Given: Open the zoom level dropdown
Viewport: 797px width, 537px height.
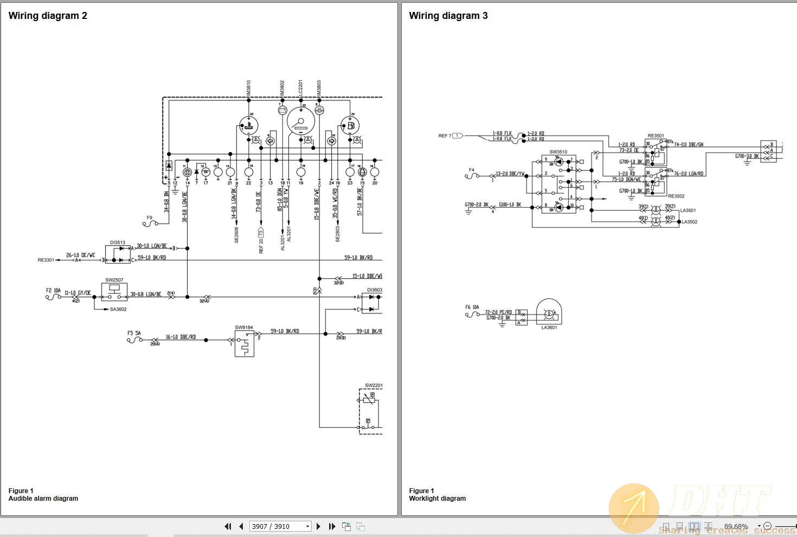Looking at the screenshot, I should click(759, 526).
